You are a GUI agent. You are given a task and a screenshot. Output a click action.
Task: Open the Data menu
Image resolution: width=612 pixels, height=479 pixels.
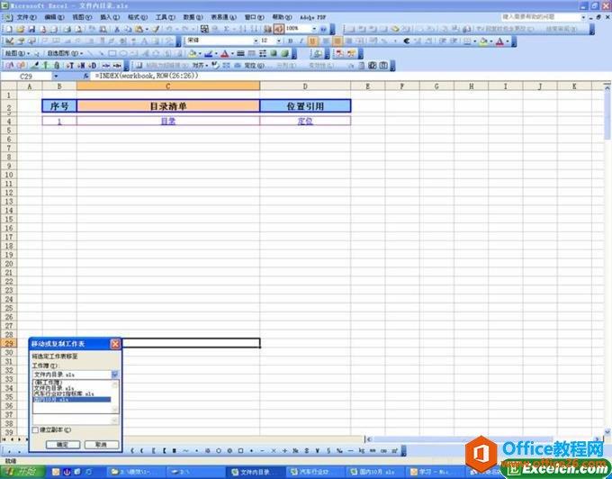pos(193,17)
